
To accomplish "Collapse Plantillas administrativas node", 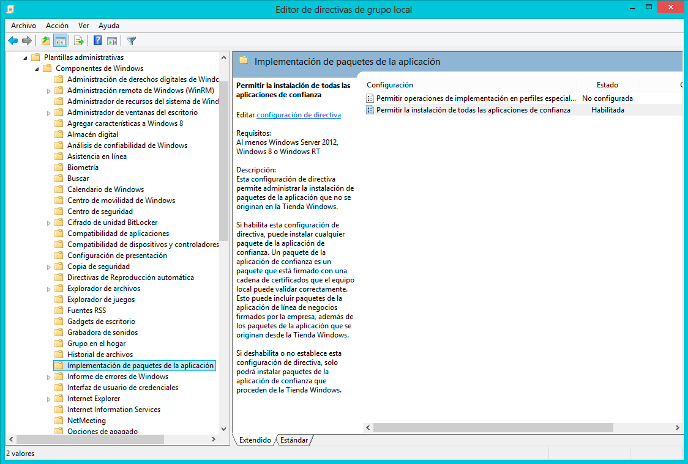I will (x=25, y=58).
